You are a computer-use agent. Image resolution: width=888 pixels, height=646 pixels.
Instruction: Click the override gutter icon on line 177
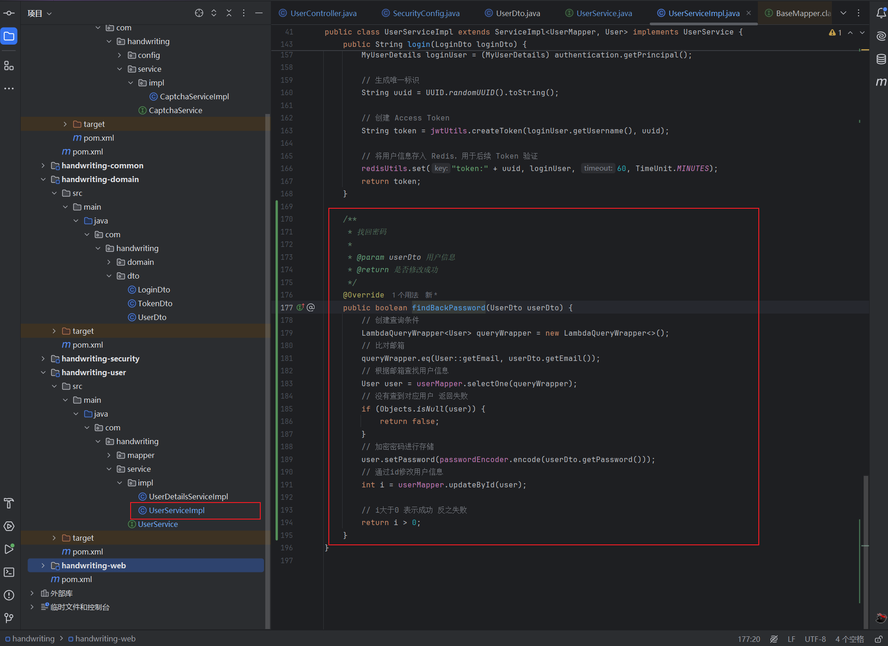pos(300,308)
